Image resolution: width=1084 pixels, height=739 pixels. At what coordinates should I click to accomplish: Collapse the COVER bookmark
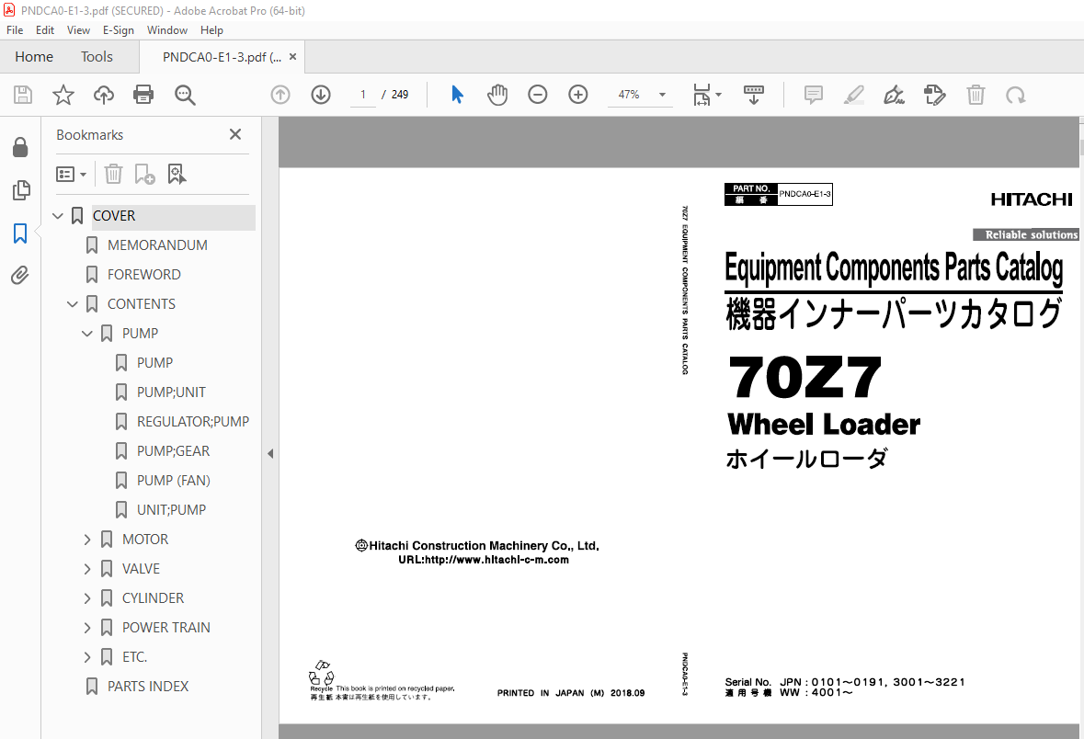[57, 216]
